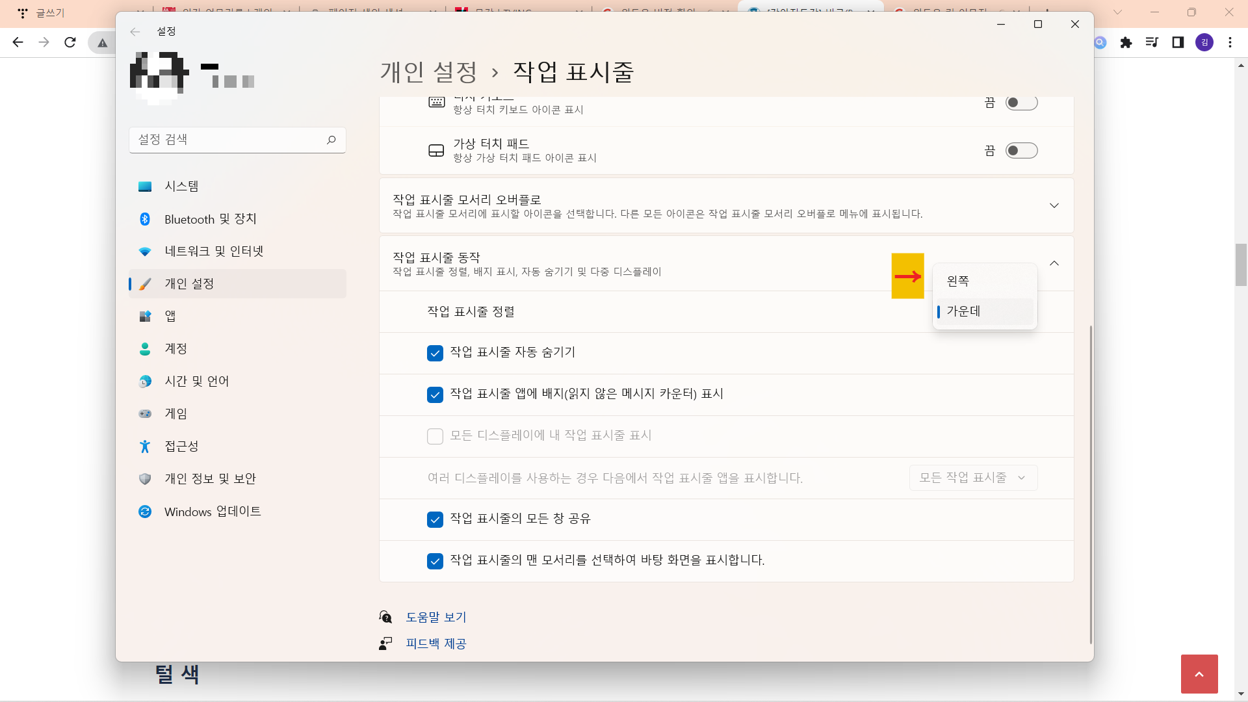Uncheck 작업 표시줄의 모든 창 공유 checkbox
Viewport: 1248px width, 702px height.
(435, 519)
